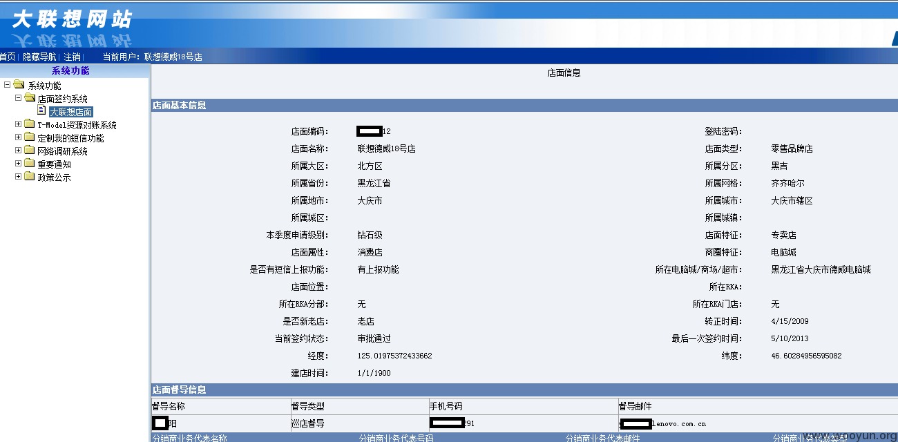Viewport: 898px width, 442px height.
Task: Expand the 定制我的短信功能 node
Action: tap(19, 137)
